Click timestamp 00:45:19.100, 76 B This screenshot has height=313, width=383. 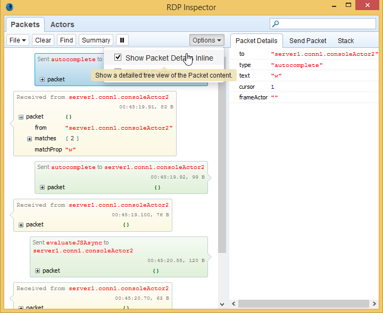coord(140,215)
